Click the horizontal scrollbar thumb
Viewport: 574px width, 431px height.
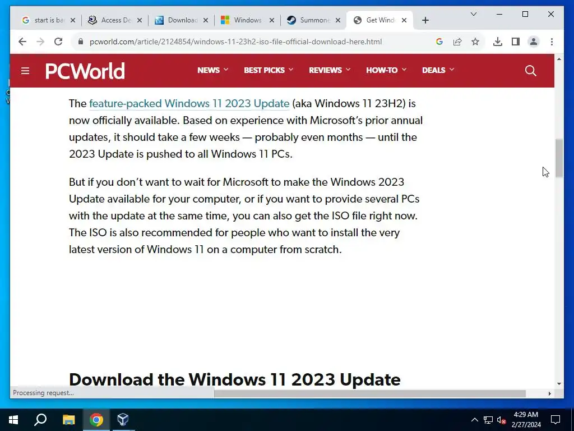tap(370, 393)
